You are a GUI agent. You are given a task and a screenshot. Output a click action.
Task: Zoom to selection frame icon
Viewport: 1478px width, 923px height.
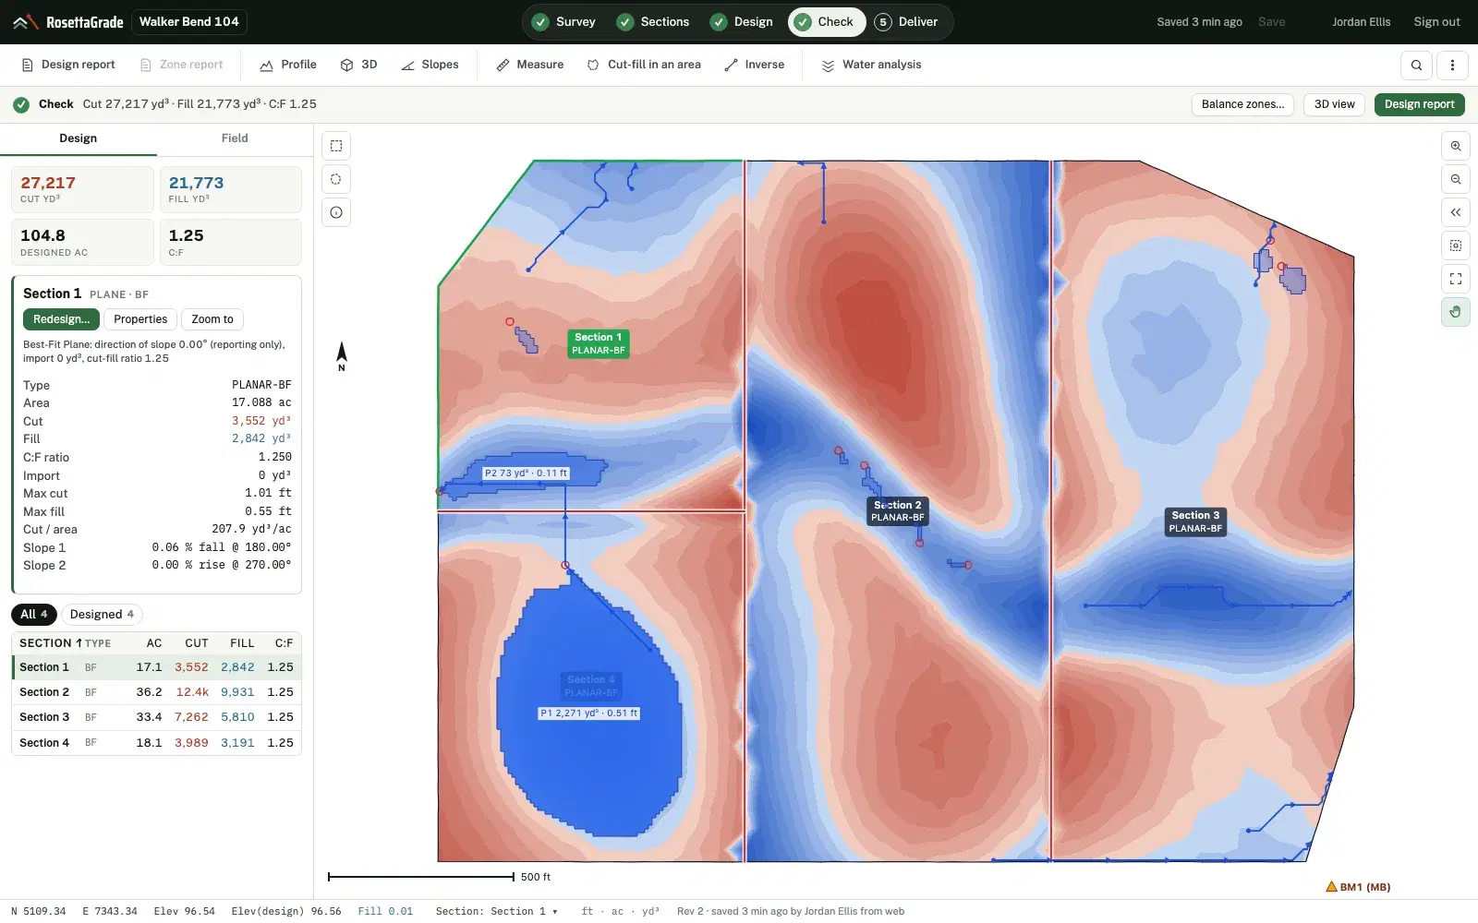[x=1456, y=246]
